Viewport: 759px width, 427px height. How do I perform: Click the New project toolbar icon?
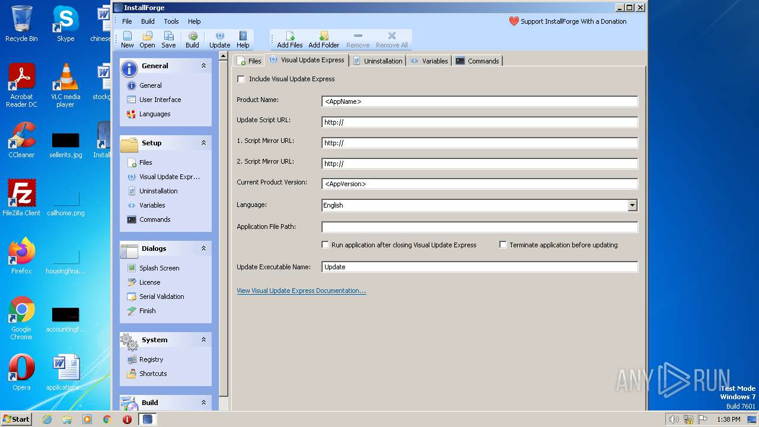127,40
